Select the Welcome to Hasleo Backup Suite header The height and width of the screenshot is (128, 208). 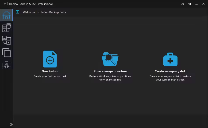pyautogui.click(x=44, y=12)
